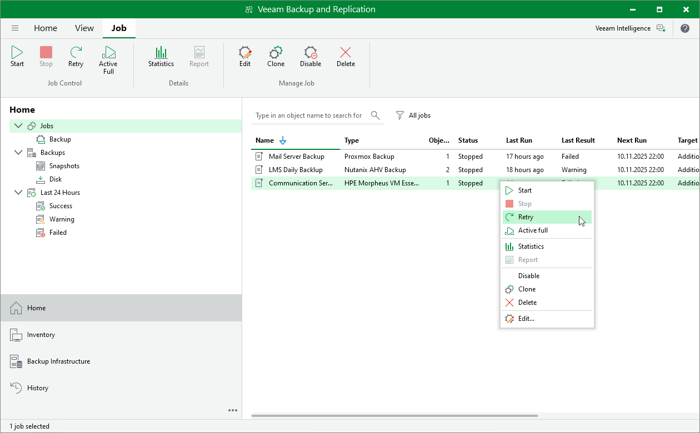The width and height of the screenshot is (700, 433).
Task: Click the help question mark icon
Action: click(x=684, y=28)
